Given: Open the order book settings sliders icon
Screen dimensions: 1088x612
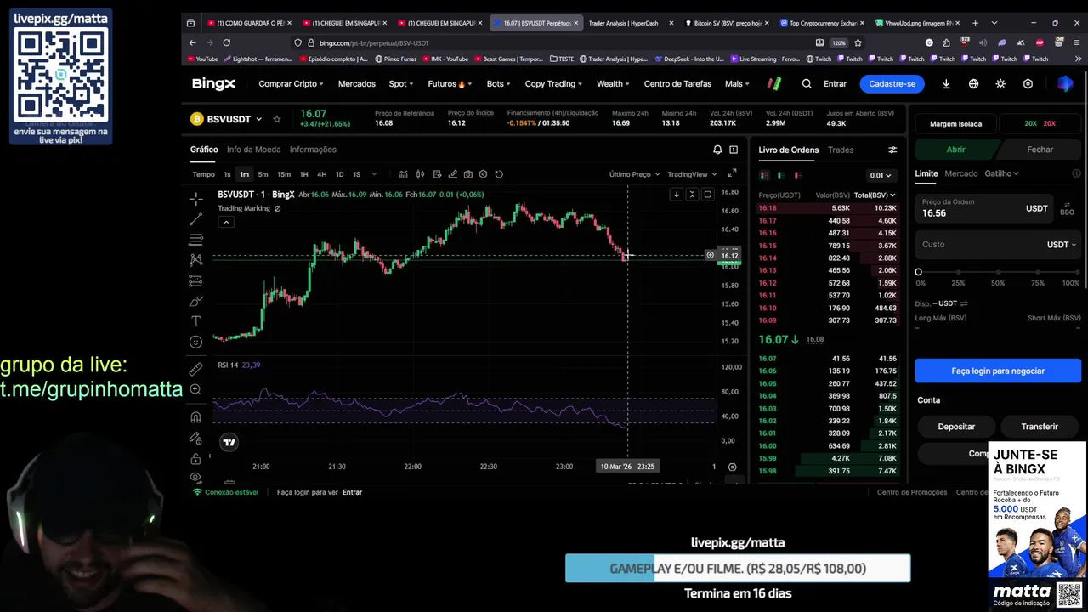Looking at the screenshot, I should click(892, 150).
